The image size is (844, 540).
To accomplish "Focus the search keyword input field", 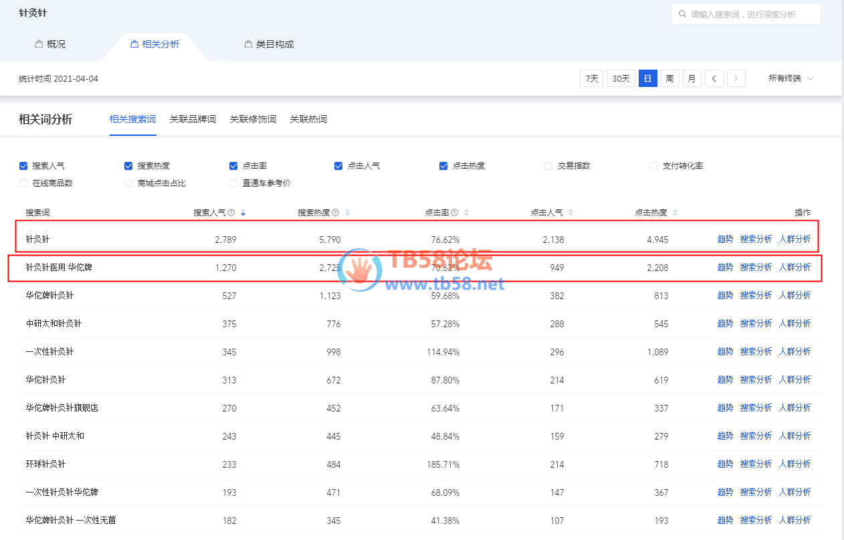I will tap(752, 14).
